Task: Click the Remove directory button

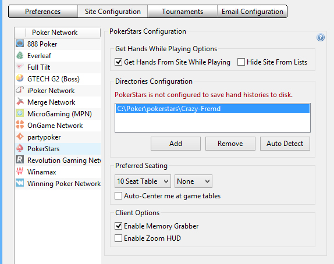Action: coord(230,144)
